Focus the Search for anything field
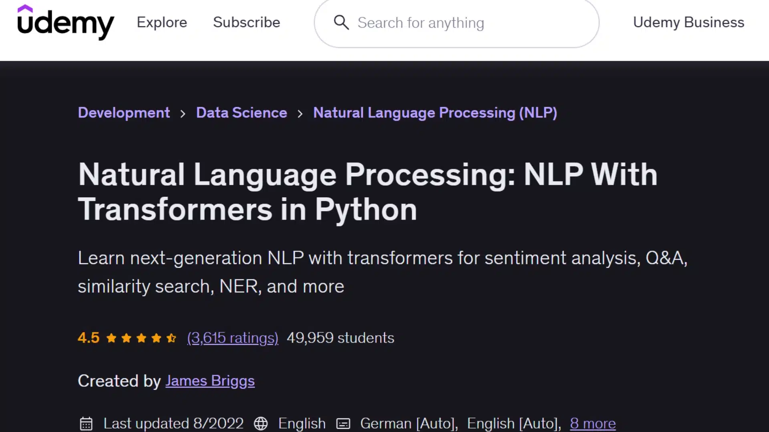Image resolution: width=769 pixels, height=432 pixels. [457, 23]
